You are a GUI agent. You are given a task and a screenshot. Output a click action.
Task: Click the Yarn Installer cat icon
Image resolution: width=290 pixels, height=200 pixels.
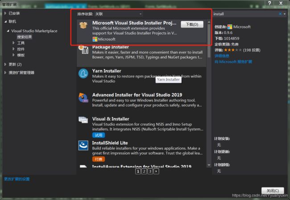(83, 73)
